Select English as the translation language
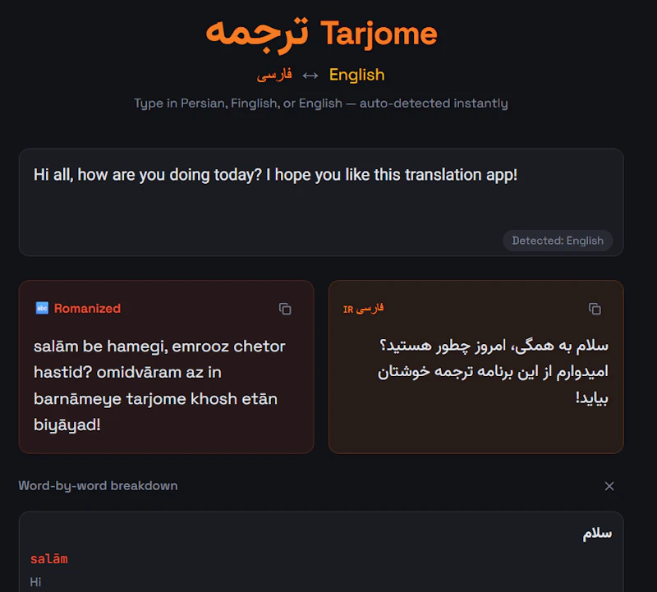Image resolution: width=657 pixels, height=592 pixels. tap(356, 75)
